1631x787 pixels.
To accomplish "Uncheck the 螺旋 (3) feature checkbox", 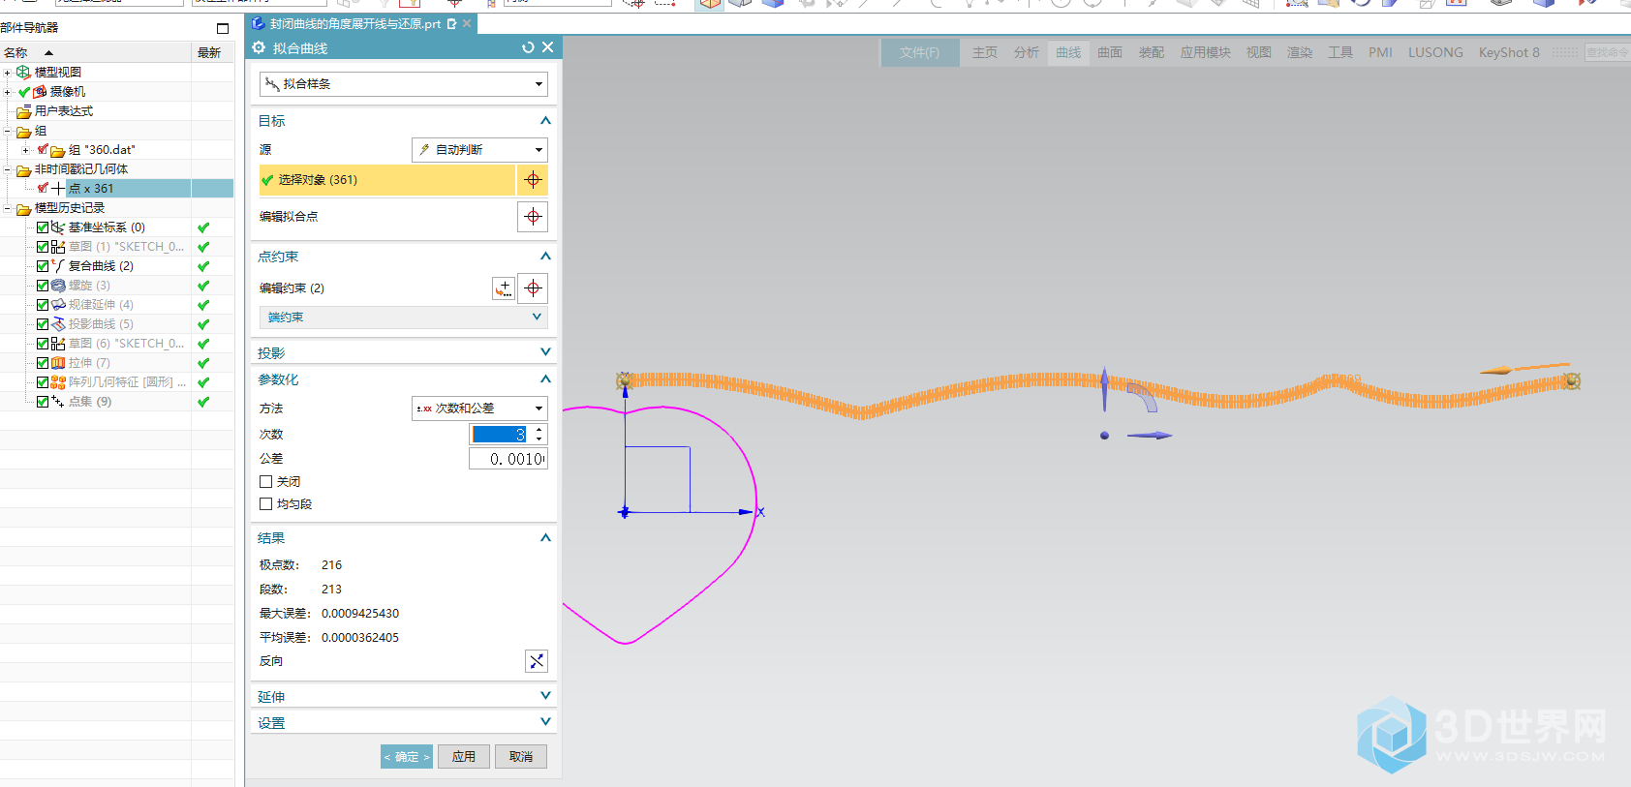I will pos(43,286).
